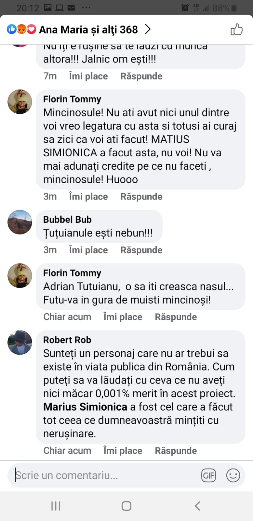Viewport: 253px width, 521px height.
Task: Tap the Android back navigation button
Action: (x=197, y=506)
